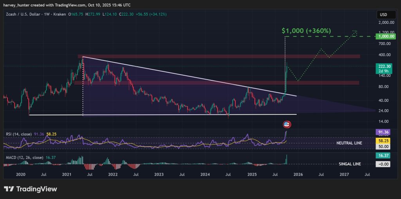Click the purple 91.36 RSI value tag
401x199 pixels.
point(383,132)
